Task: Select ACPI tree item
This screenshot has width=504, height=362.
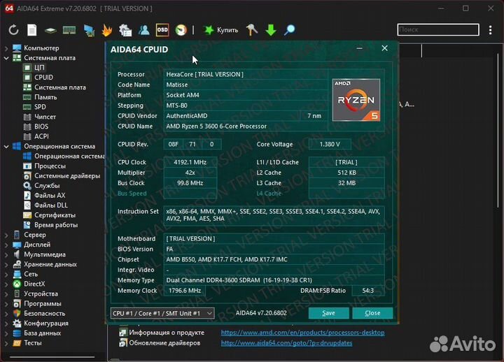Action: [x=41, y=136]
